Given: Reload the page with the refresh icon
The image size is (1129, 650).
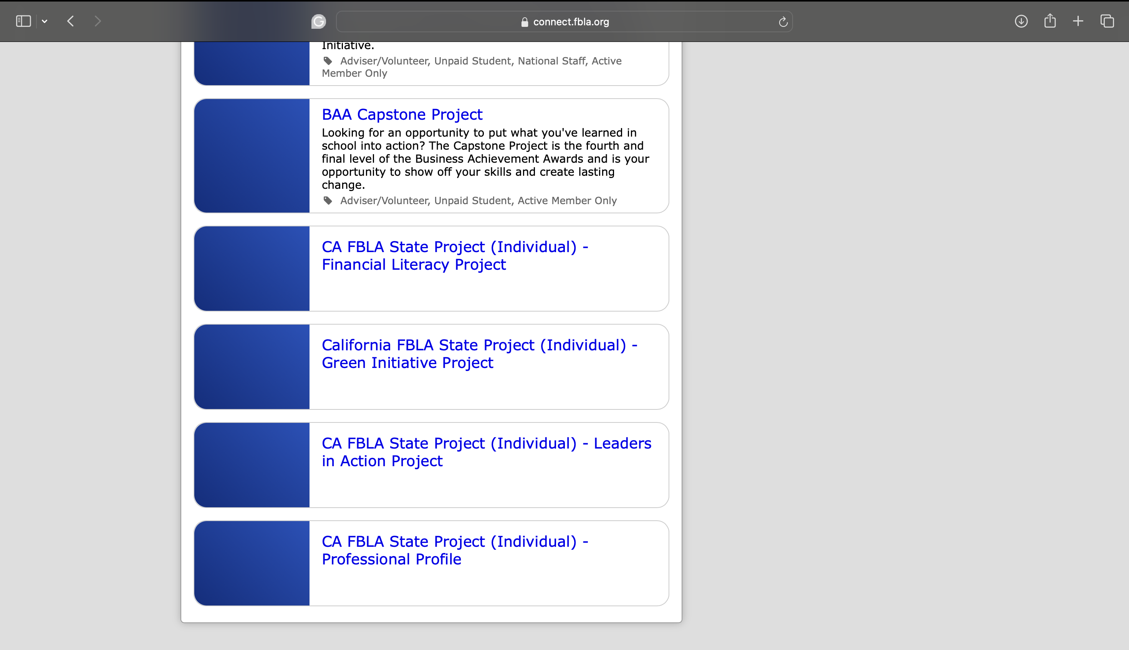Looking at the screenshot, I should 783,21.
